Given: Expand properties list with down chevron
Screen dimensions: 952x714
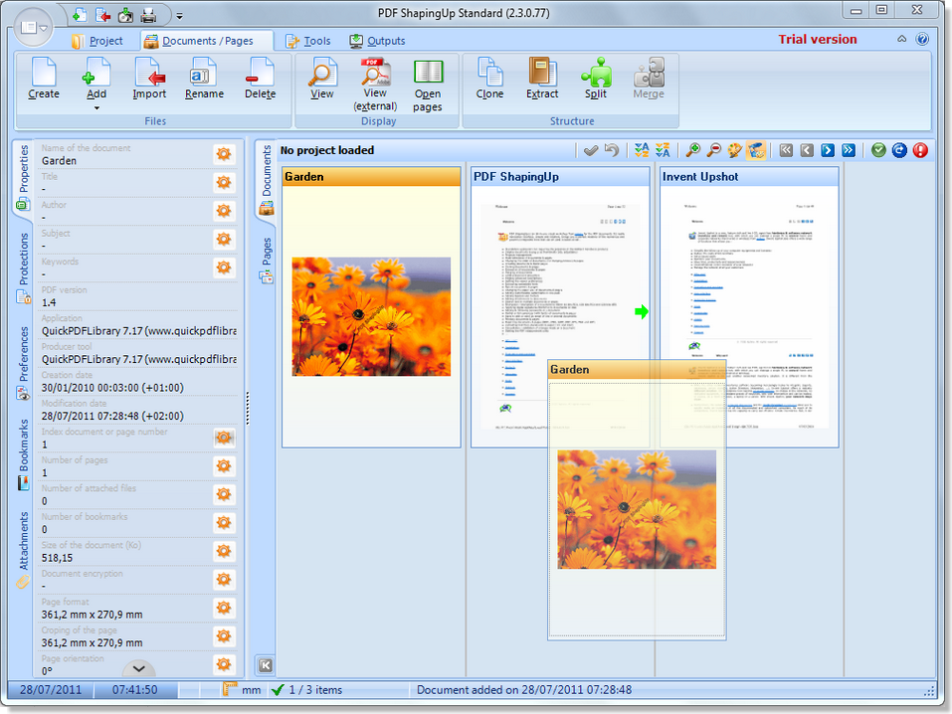Looking at the screenshot, I should (x=138, y=668).
